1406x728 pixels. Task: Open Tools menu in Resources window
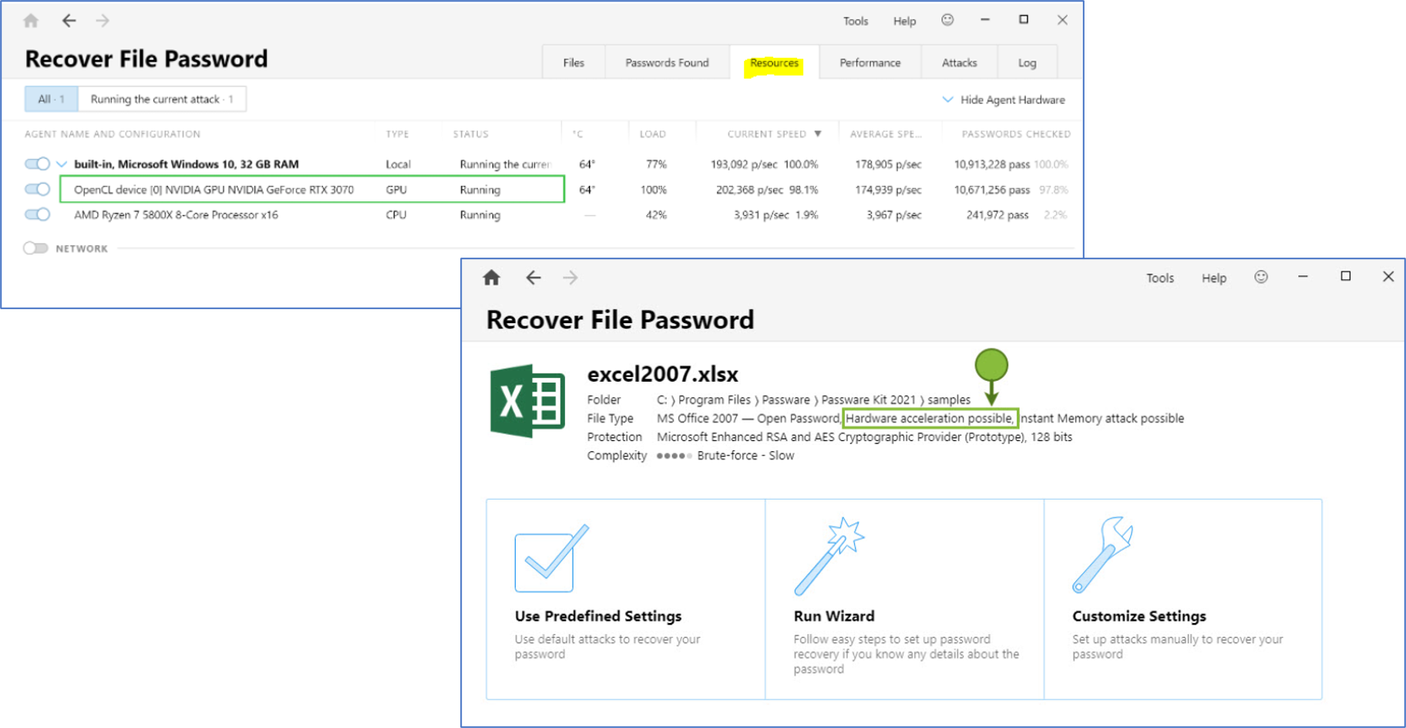click(856, 21)
